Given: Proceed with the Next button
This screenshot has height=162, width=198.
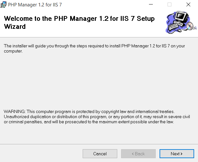Looking at the screenshot, I should pyautogui.click(x=177, y=154).
